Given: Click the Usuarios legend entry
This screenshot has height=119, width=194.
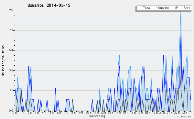Looking at the screenshot, I should pyautogui.click(x=160, y=8).
